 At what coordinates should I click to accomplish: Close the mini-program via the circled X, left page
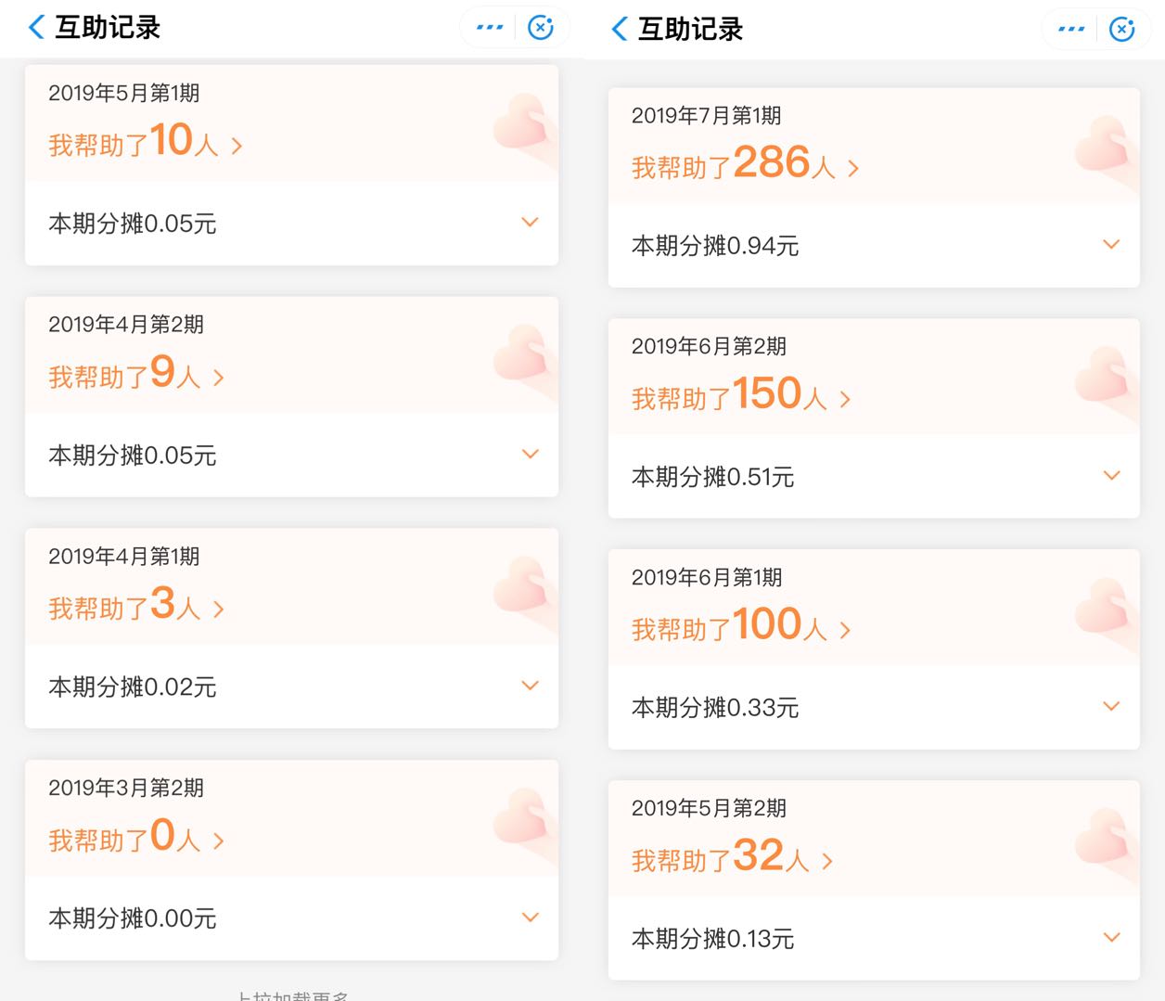(x=541, y=27)
